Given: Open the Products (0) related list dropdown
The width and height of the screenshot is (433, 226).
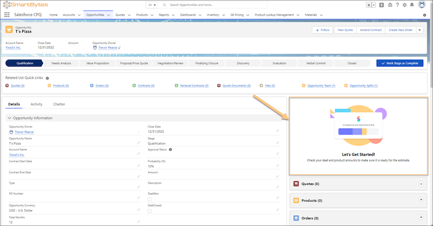Looking at the screenshot, I should click(421, 200).
